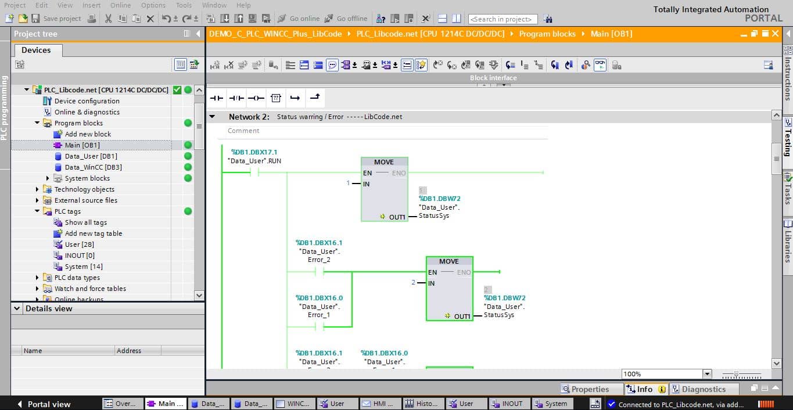The image size is (793, 410).
Task: Collapse the PLC tags folder
Action: [37, 211]
